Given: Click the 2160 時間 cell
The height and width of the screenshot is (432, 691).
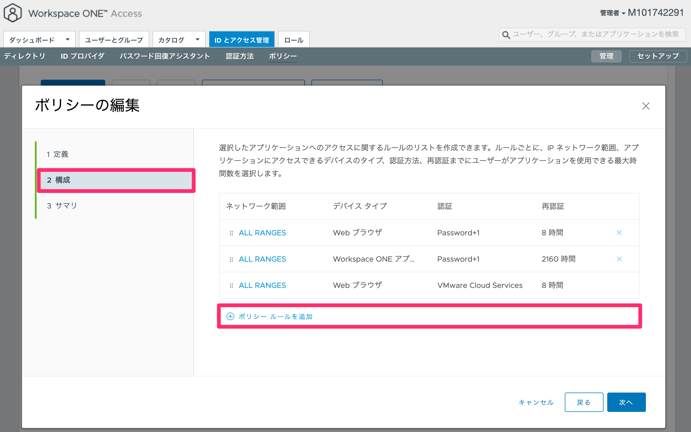Looking at the screenshot, I should click(x=558, y=259).
